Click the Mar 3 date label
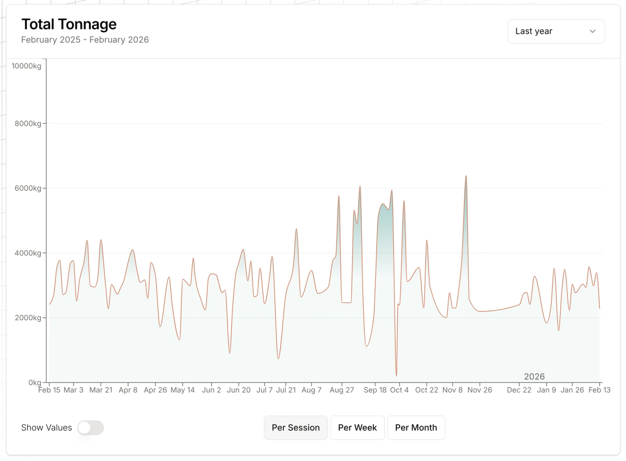 point(74,390)
